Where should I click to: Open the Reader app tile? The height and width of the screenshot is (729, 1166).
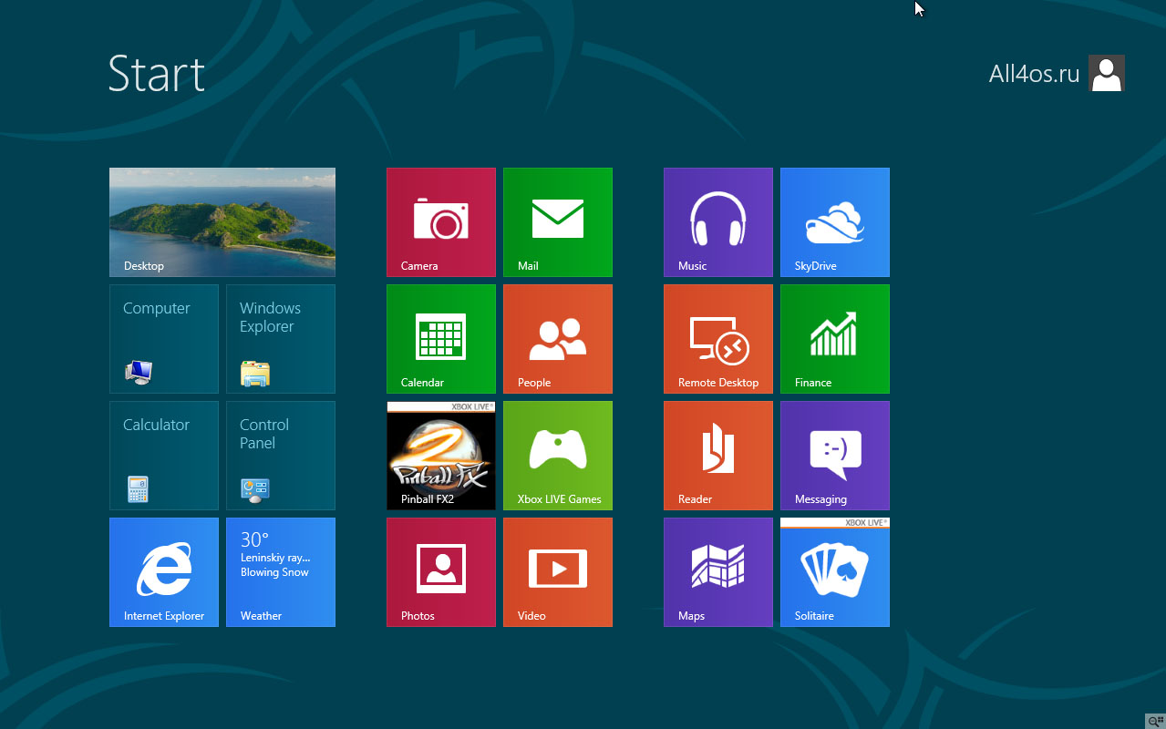[x=718, y=456]
